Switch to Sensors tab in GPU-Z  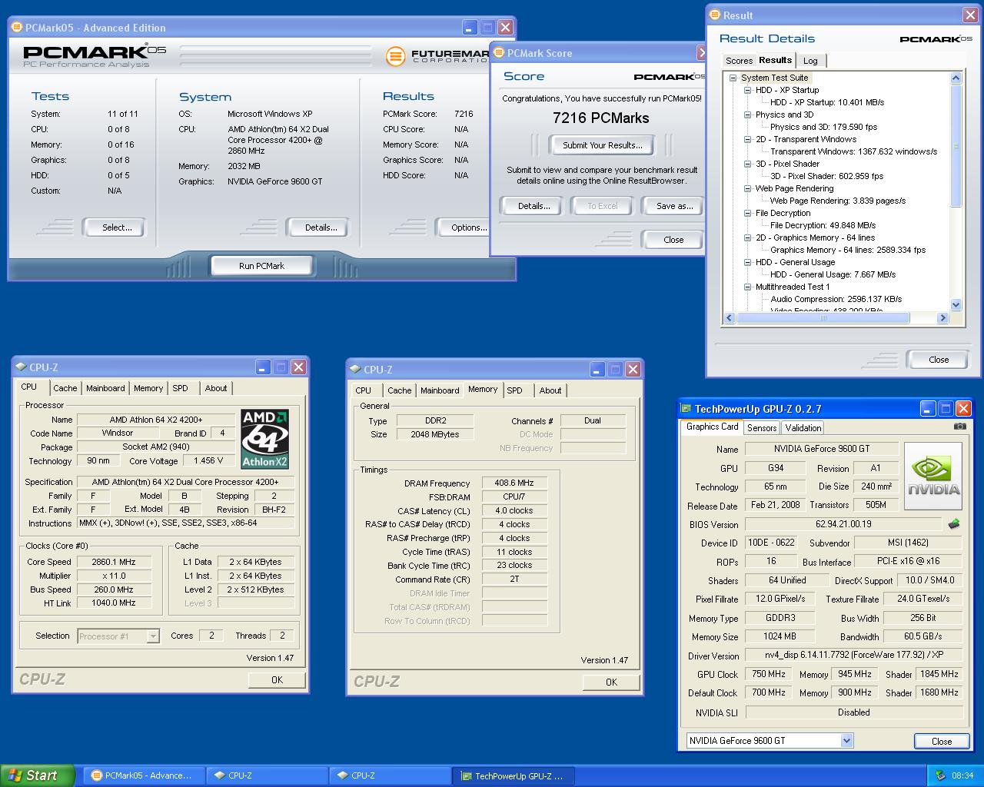[761, 428]
